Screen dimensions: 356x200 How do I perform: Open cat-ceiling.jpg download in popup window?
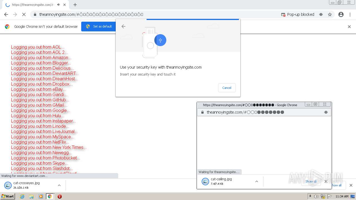point(221,181)
